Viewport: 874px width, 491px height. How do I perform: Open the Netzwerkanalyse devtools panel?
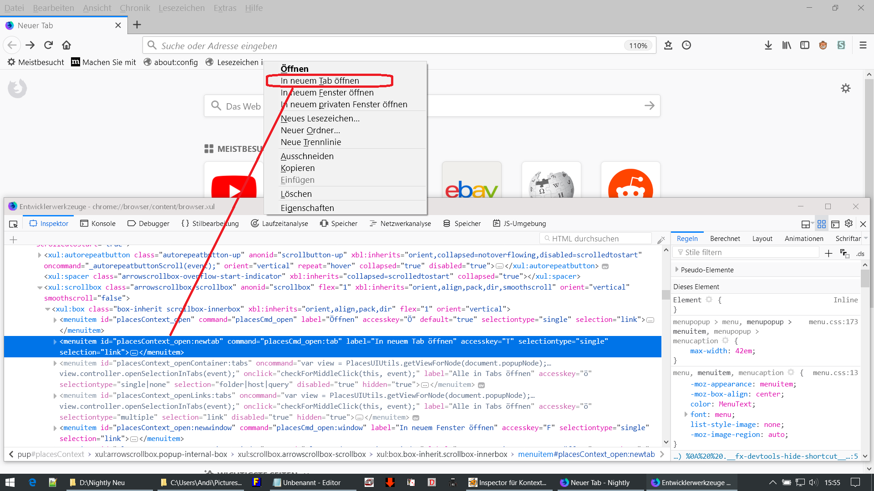click(x=400, y=224)
